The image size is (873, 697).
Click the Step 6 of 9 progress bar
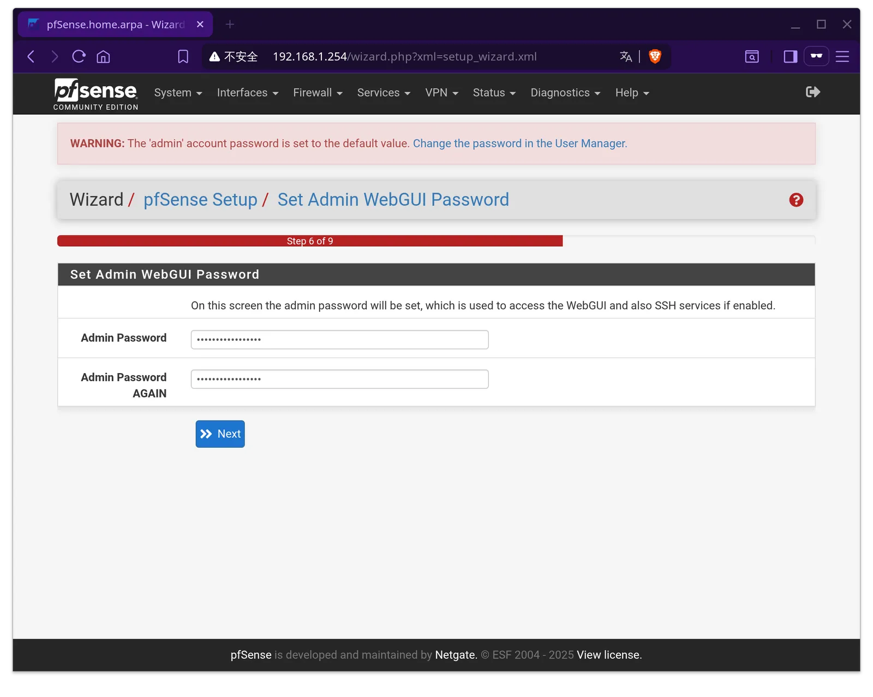click(310, 241)
